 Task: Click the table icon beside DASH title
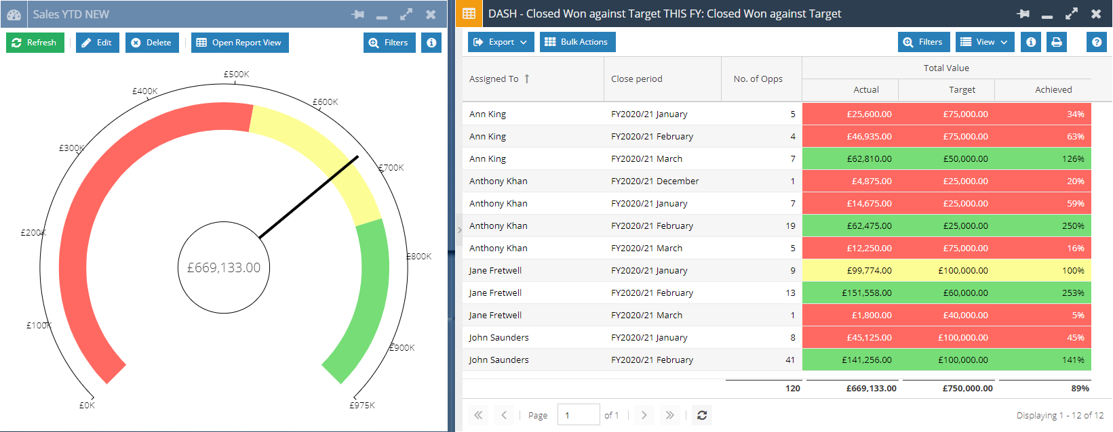469,14
